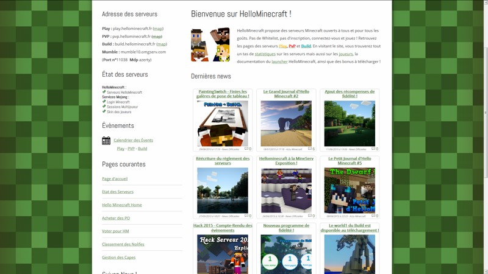Screen dimensions: 488x274
Task: Click the lake thumbnail of Réécriture du règlement
Action: pyautogui.click(x=223, y=191)
